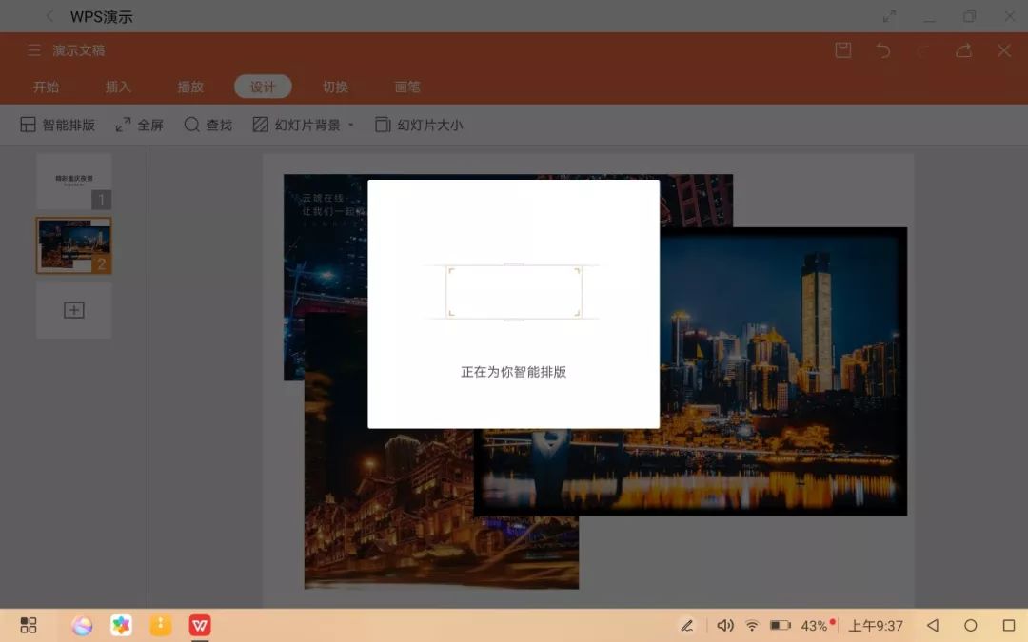Screen dimensions: 1028x642
Task: Select slide 1 thumbnail in sidebar
Action: click(x=73, y=181)
